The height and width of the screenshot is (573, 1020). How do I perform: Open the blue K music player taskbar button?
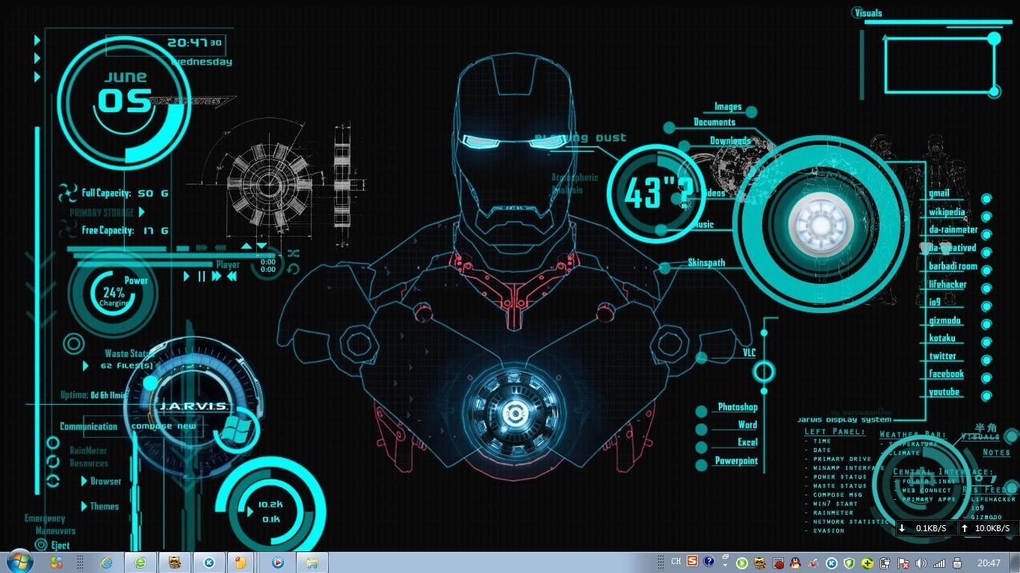(208, 563)
